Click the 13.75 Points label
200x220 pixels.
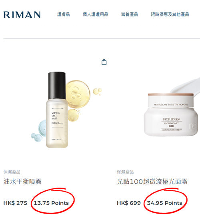[51, 203]
